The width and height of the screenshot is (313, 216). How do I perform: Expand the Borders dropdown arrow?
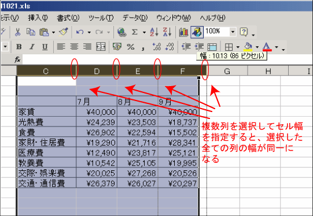pyautogui.click(x=238, y=47)
